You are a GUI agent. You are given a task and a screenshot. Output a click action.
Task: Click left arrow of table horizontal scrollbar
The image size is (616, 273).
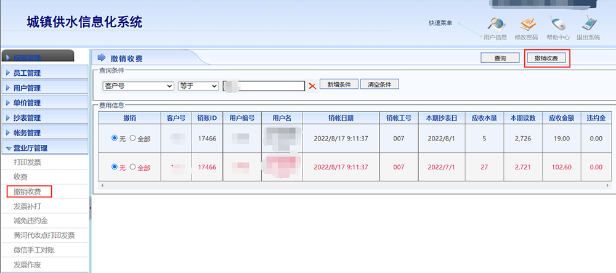point(102,185)
